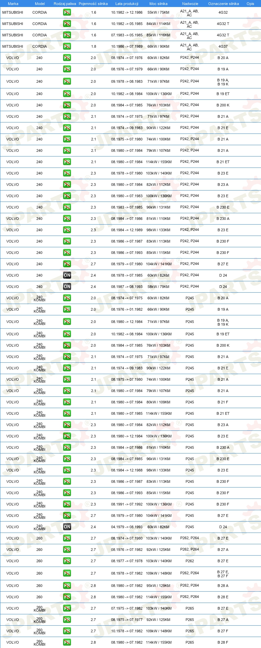Click date range 08.1987 -> 08.1993
The width and height of the screenshot is (261, 648).
(127, 287)
